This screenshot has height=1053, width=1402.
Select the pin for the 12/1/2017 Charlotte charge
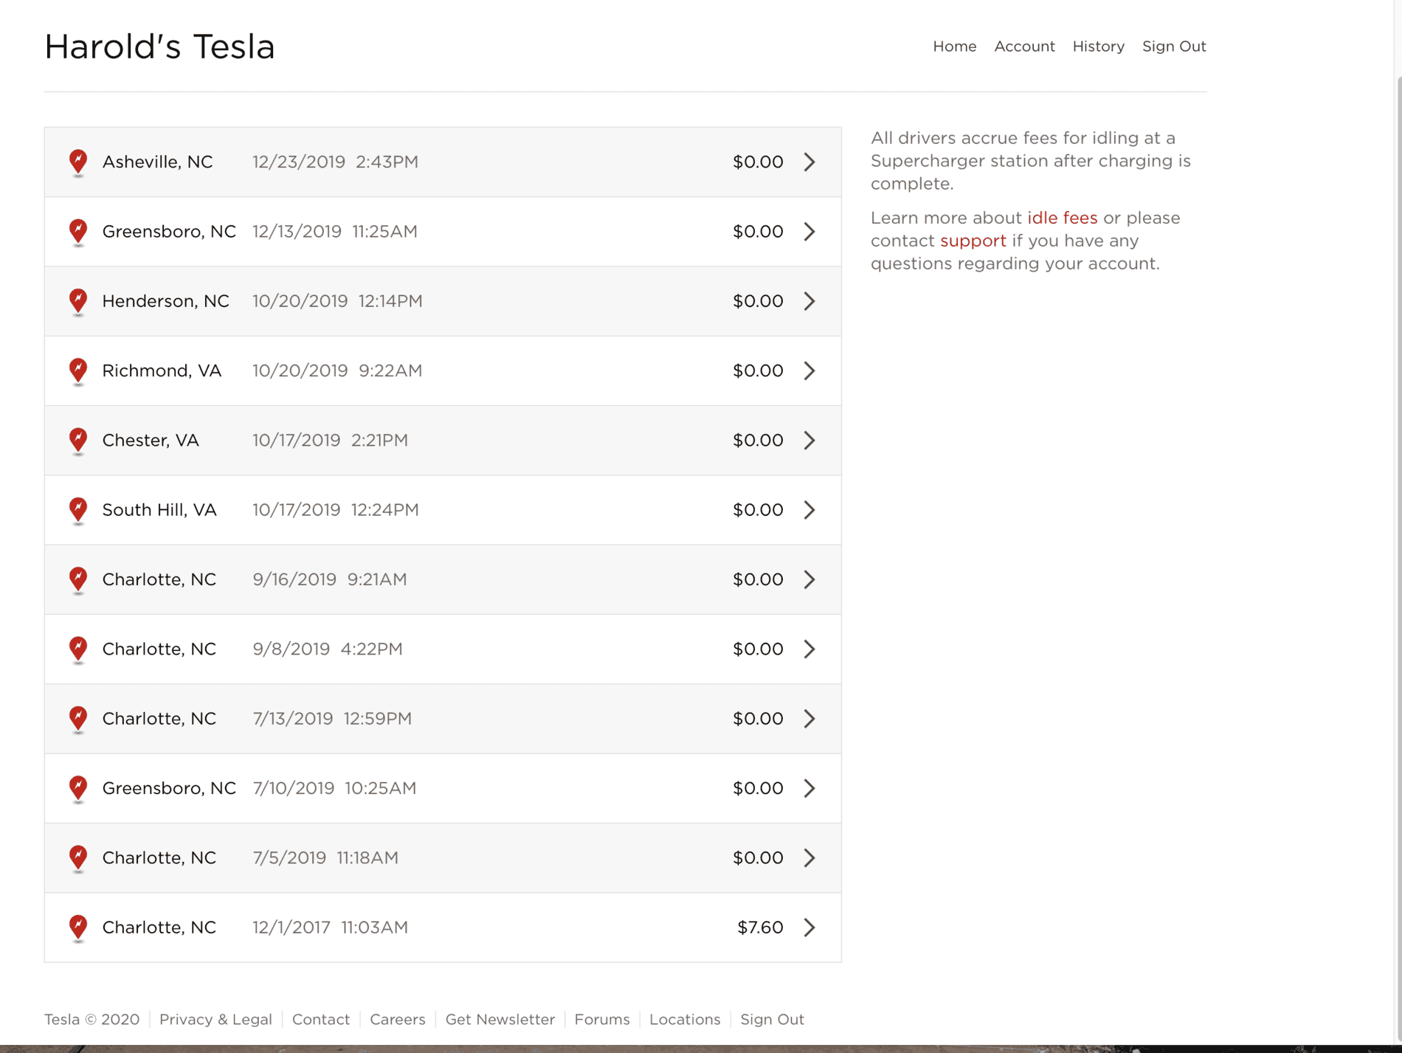(x=77, y=927)
